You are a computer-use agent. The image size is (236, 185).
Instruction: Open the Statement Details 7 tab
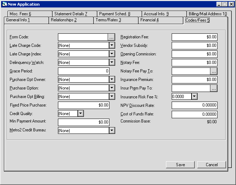[x=75, y=14]
